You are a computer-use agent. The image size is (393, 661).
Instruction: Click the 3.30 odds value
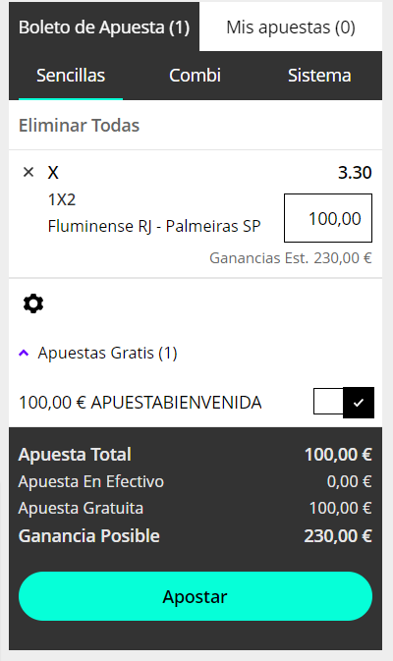click(x=355, y=173)
